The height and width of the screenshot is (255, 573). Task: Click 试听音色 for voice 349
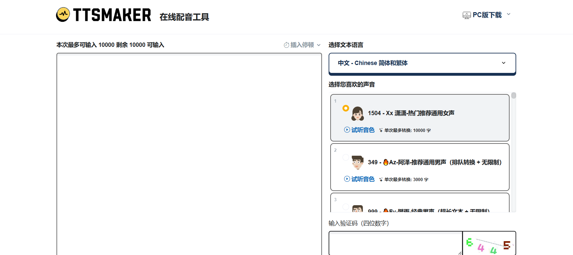[x=363, y=179]
